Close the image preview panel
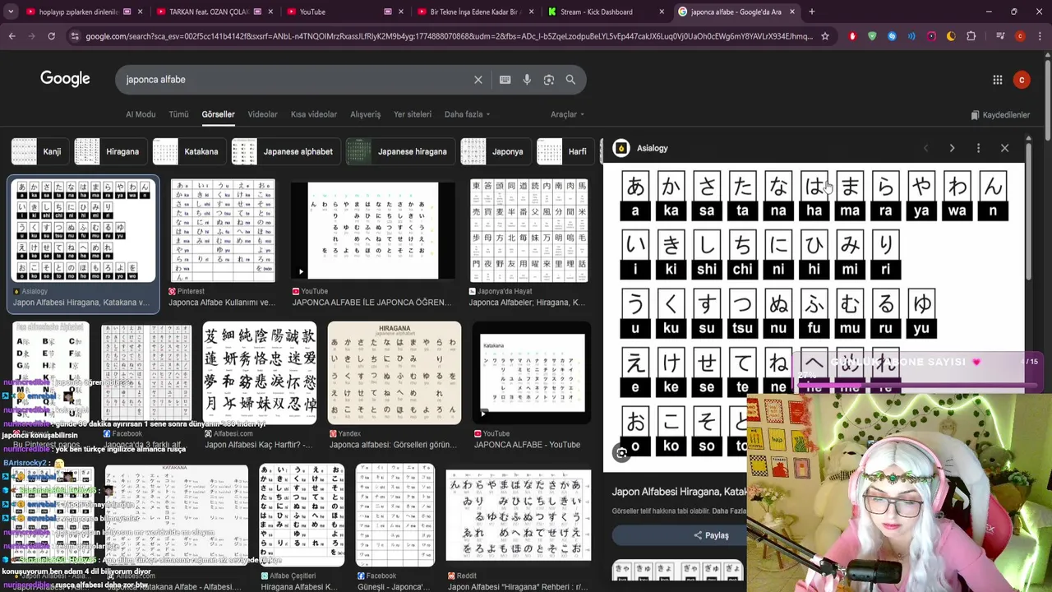Screen dimensions: 1052x592 (x=1004, y=148)
